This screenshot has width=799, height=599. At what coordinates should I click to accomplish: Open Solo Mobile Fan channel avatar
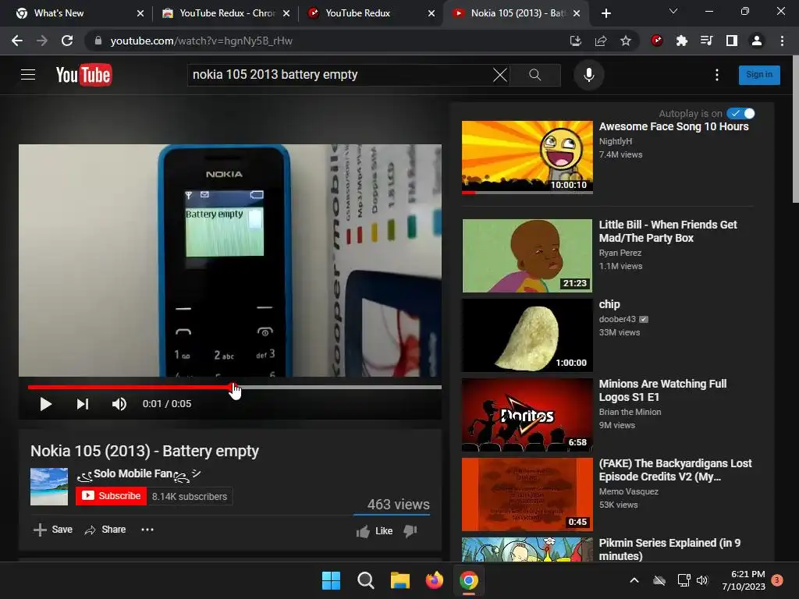click(49, 487)
